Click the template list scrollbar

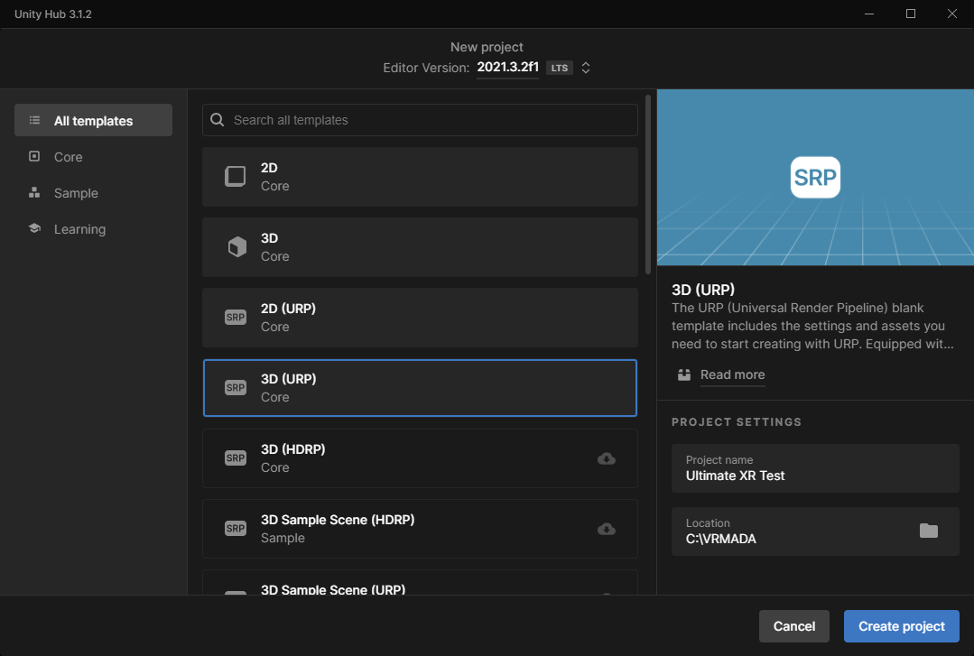point(648,184)
